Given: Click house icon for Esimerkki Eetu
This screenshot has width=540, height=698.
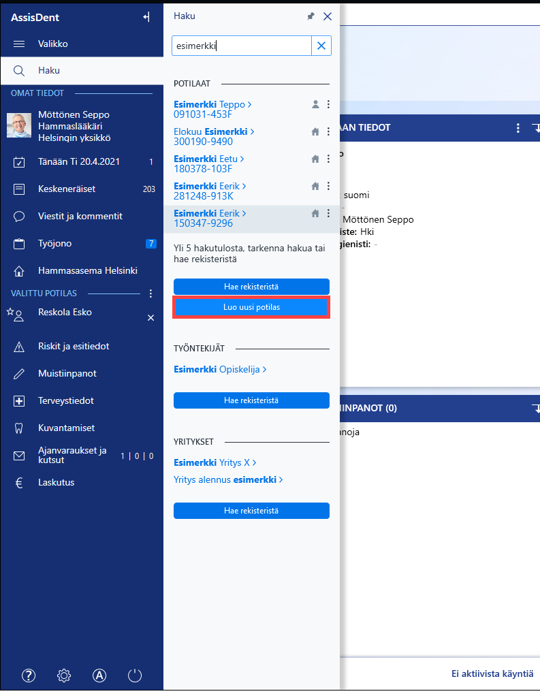Looking at the screenshot, I should tap(316, 159).
